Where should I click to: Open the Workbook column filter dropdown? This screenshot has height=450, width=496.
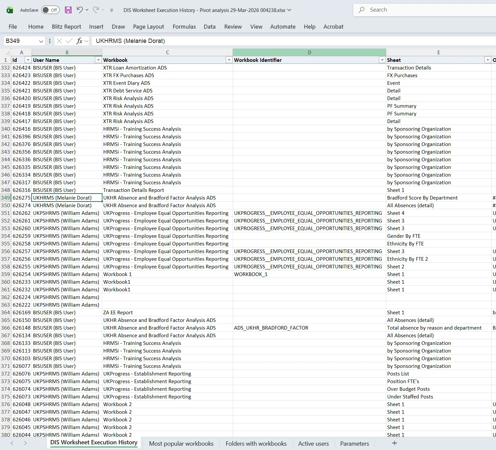[229, 60]
